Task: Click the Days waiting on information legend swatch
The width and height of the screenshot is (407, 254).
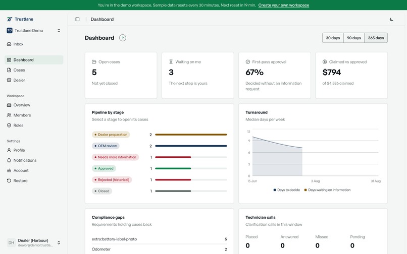Action: point(306,190)
